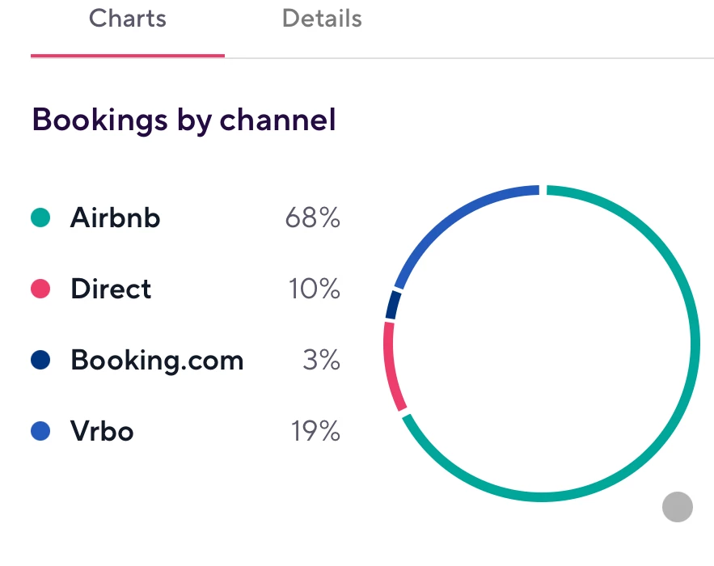
Task: Select the Airbnb legend label
Action: pos(115,218)
